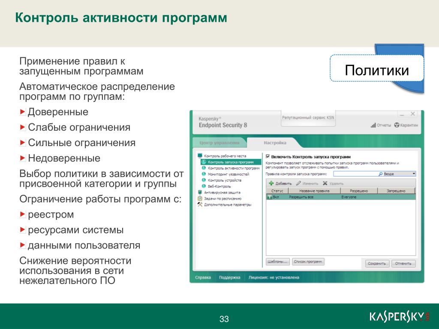Switch to the Настройка tab
The height and width of the screenshot is (329, 439).
(x=275, y=143)
